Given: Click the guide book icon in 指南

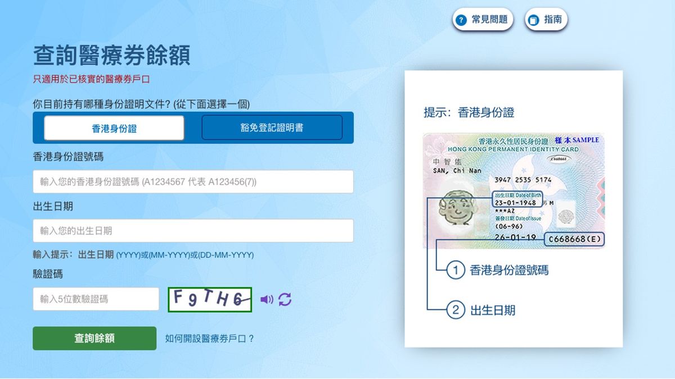Looking at the screenshot, I should (533, 20).
